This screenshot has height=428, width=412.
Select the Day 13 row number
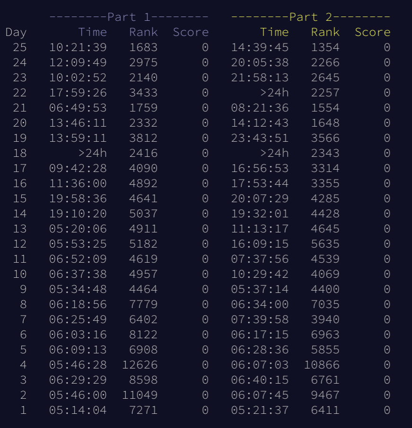click(19, 229)
